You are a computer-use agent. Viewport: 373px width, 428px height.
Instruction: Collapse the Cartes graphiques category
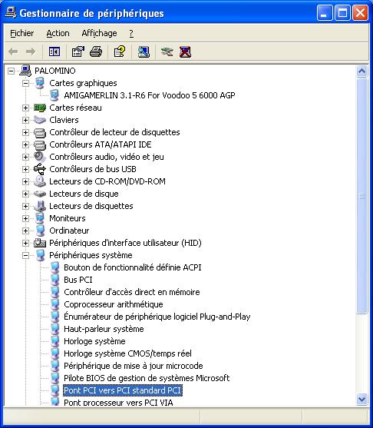click(25, 83)
